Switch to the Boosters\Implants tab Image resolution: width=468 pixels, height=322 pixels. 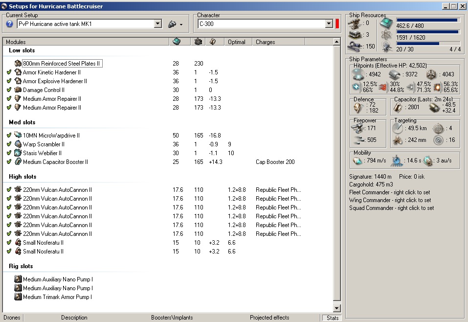point(172,318)
